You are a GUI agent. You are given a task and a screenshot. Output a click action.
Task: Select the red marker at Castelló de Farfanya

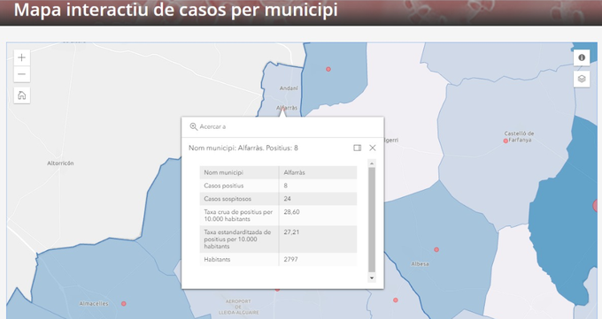pos(506,141)
